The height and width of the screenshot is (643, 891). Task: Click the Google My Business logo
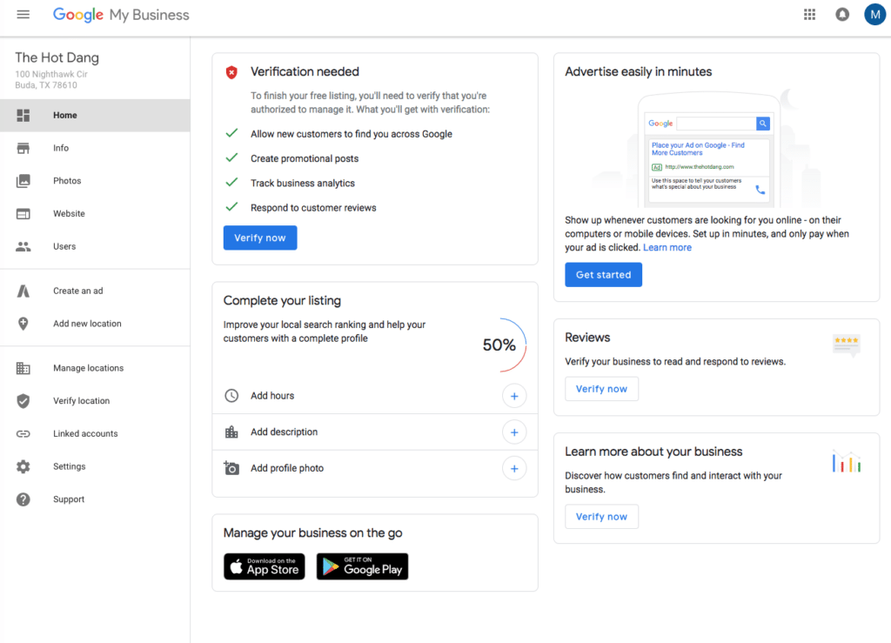pyautogui.click(x=121, y=14)
